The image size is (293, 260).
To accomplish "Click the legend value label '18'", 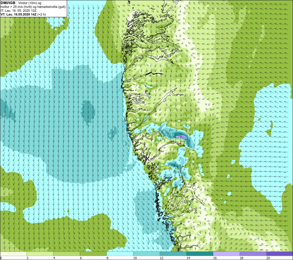I will [241, 258].
